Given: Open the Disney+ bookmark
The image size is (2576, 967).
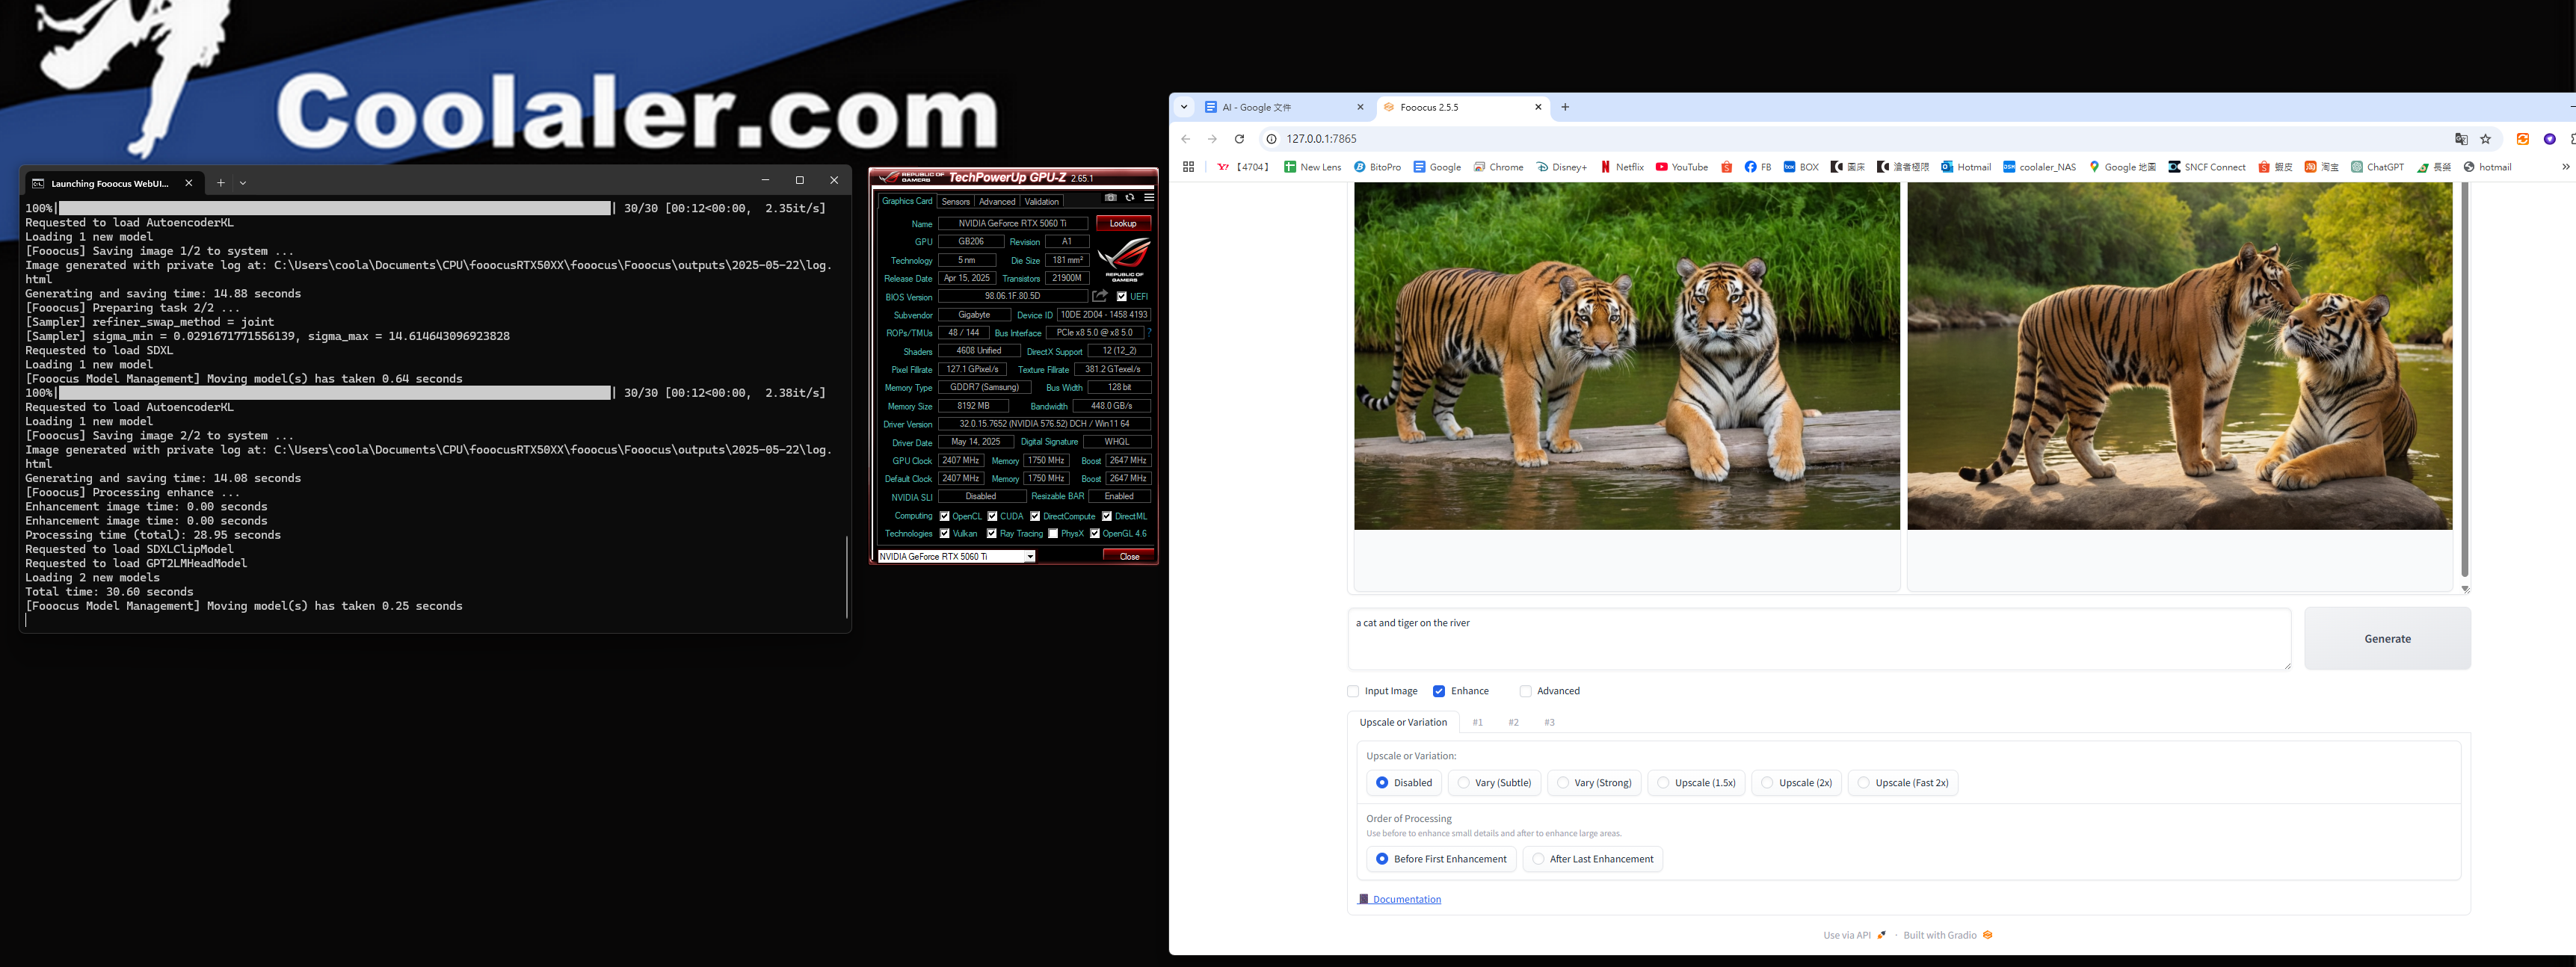Looking at the screenshot, I should tap(1561, 167).
